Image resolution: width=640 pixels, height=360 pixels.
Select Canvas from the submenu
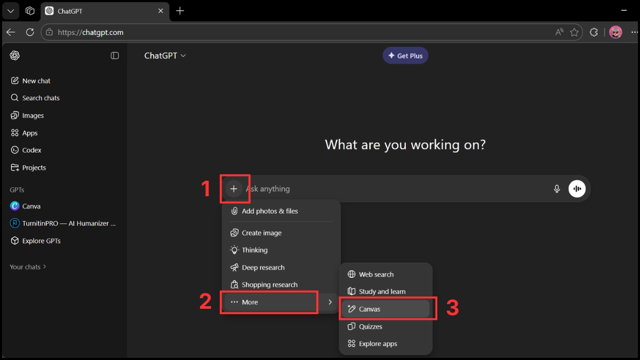tap(369, 308)
